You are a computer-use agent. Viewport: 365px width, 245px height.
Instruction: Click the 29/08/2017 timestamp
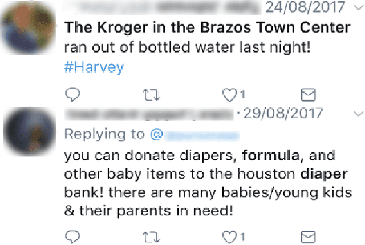pos(283,113)
